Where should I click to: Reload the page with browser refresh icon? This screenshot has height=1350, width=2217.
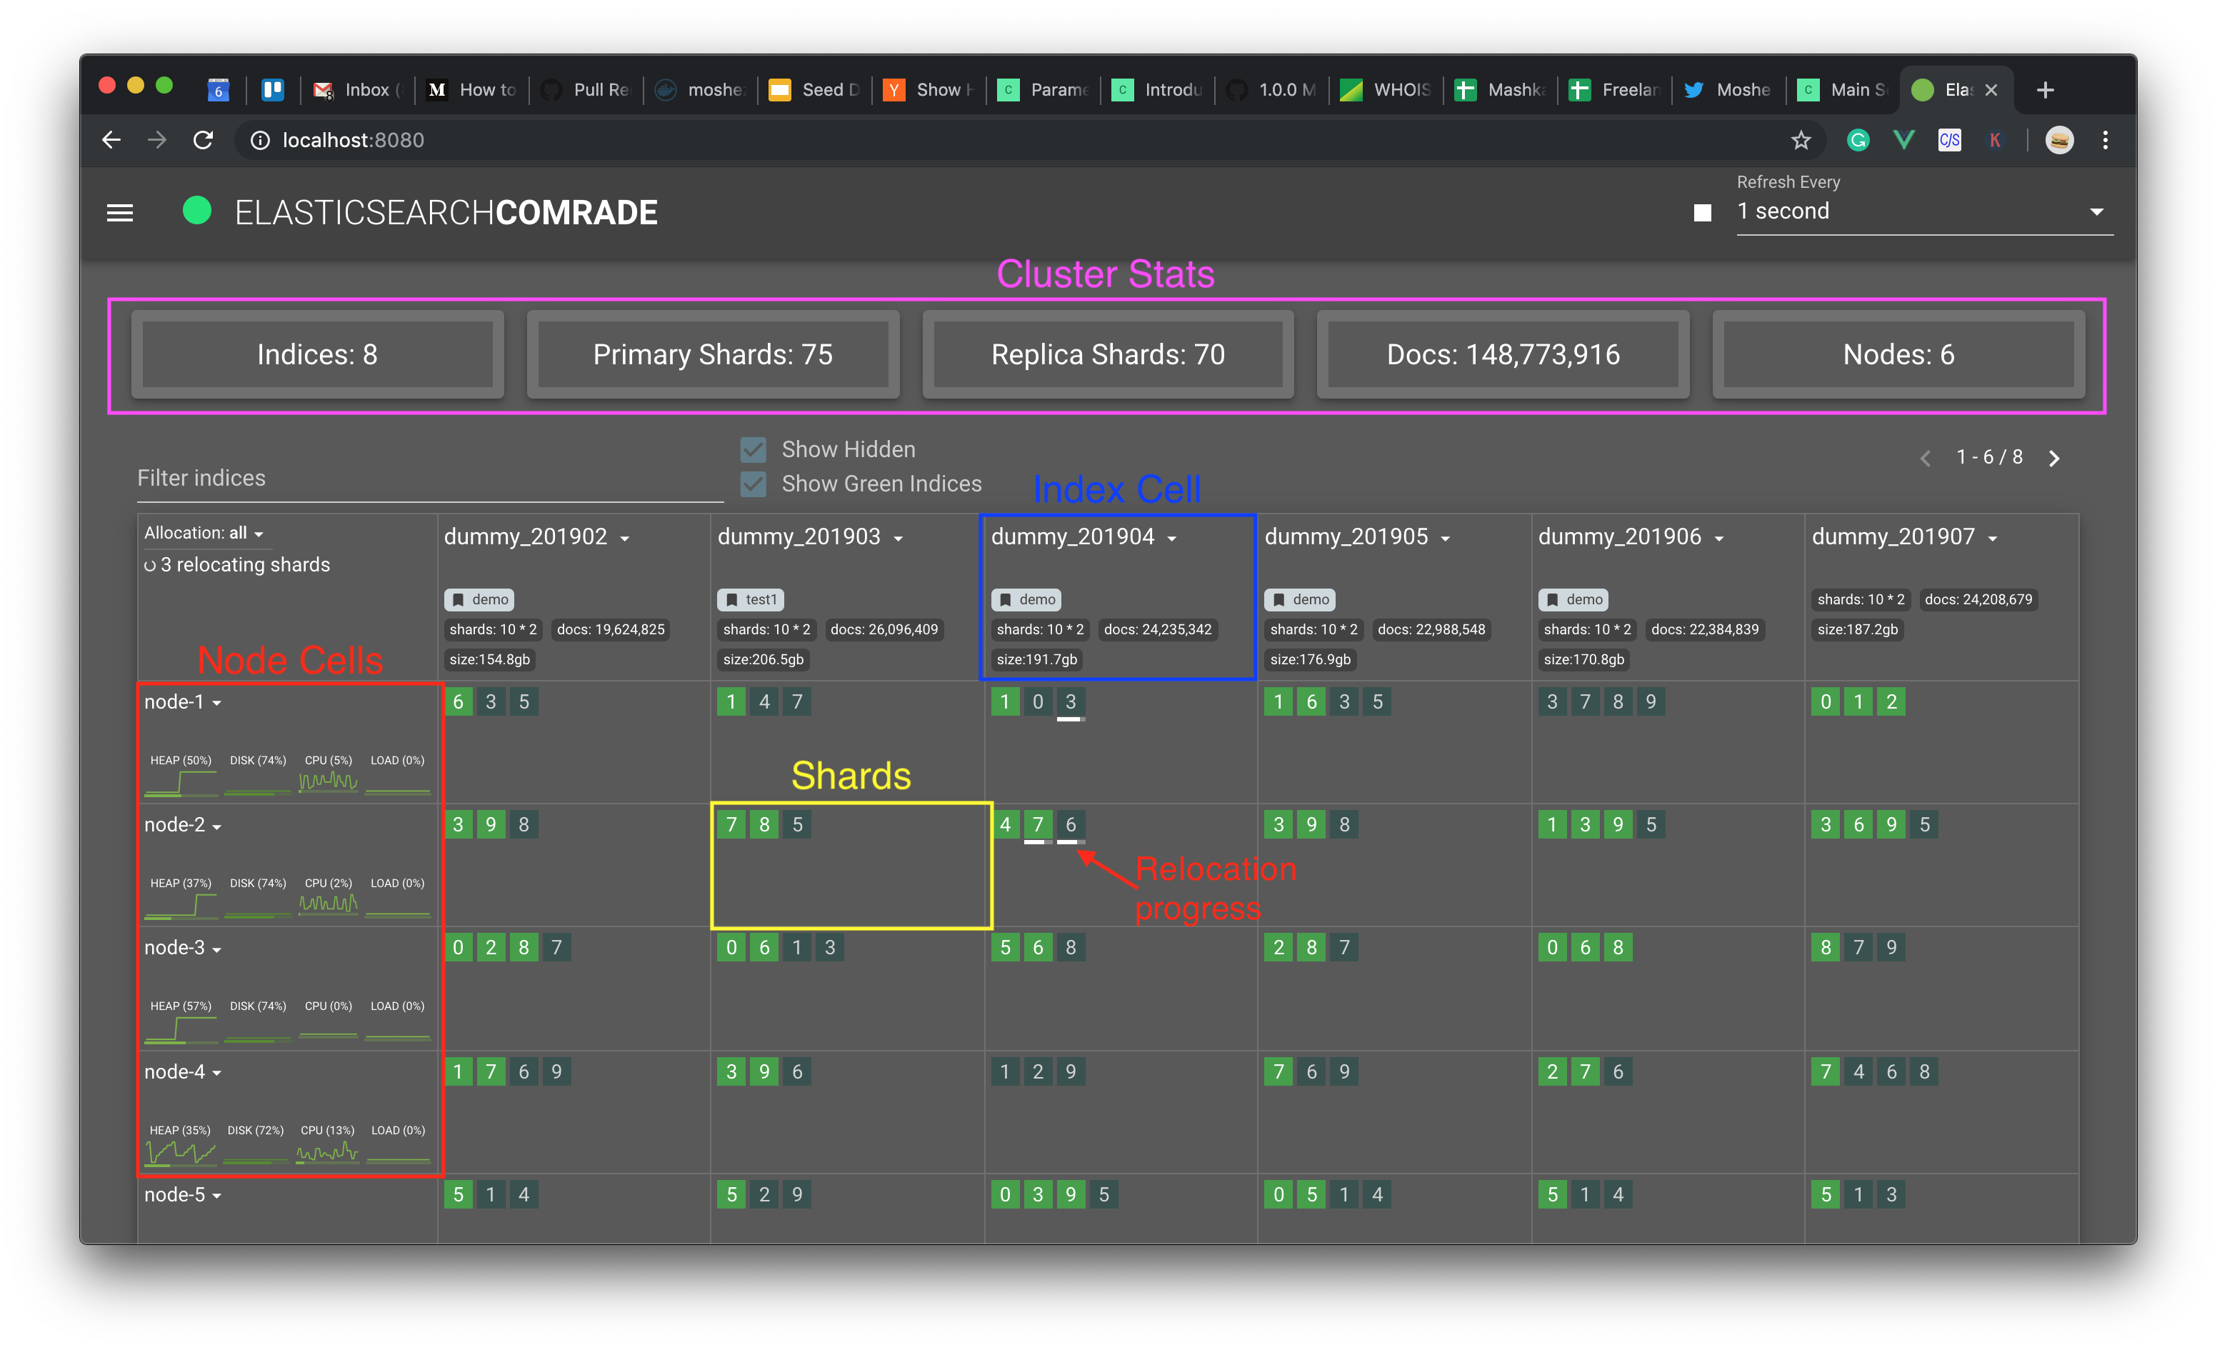[204, 141]
